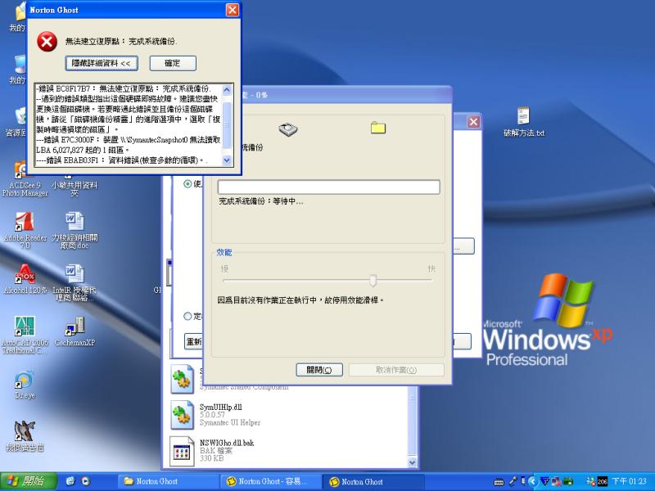Select the IntelR Word document desktop icon
The height and width of the screenshot is (491, 655).
point(75,282)
